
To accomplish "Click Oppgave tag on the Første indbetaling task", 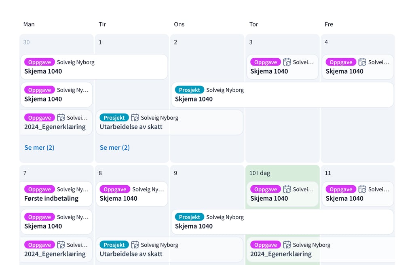I will click(x=40, y=189).
